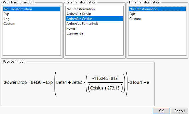Choose Exp path transformation

point(7,14)
